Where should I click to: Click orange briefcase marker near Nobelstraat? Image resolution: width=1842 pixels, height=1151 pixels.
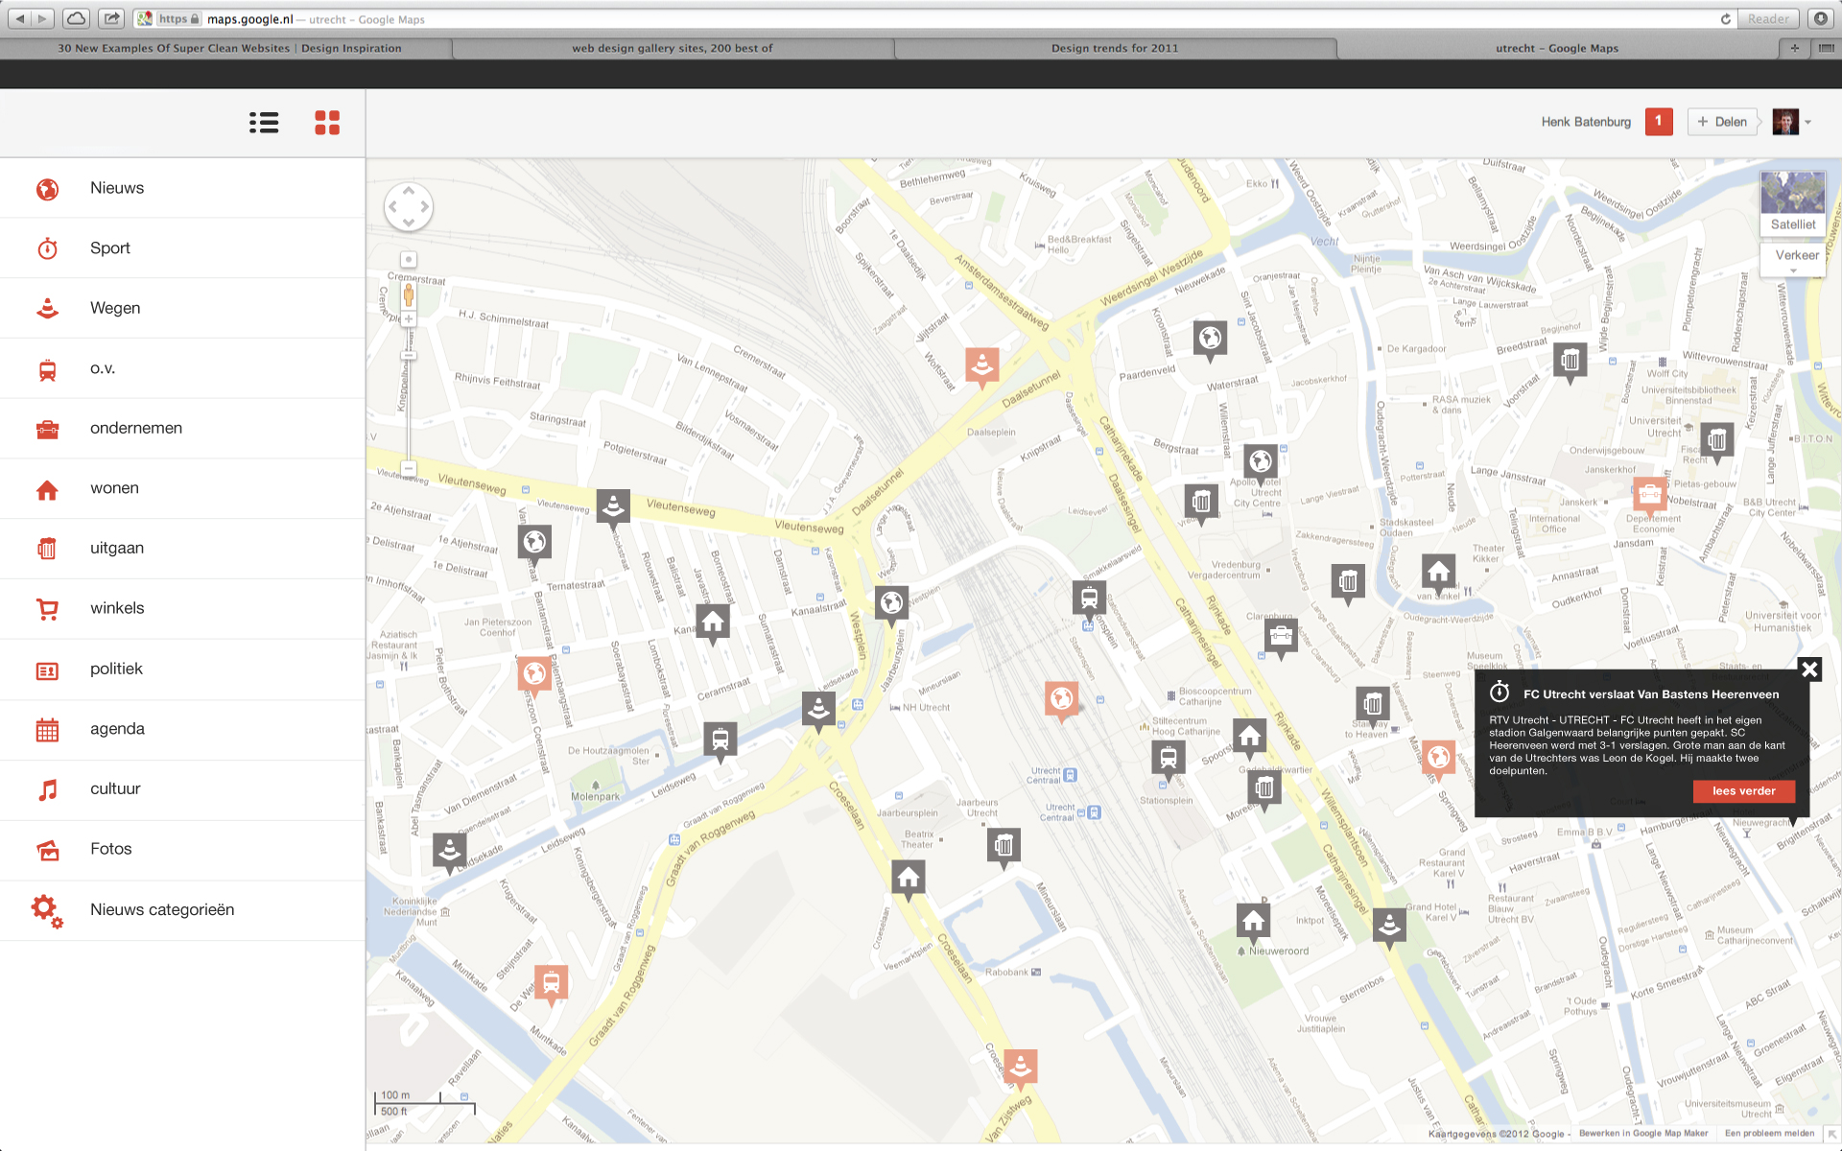click(x=1650, y=496)
